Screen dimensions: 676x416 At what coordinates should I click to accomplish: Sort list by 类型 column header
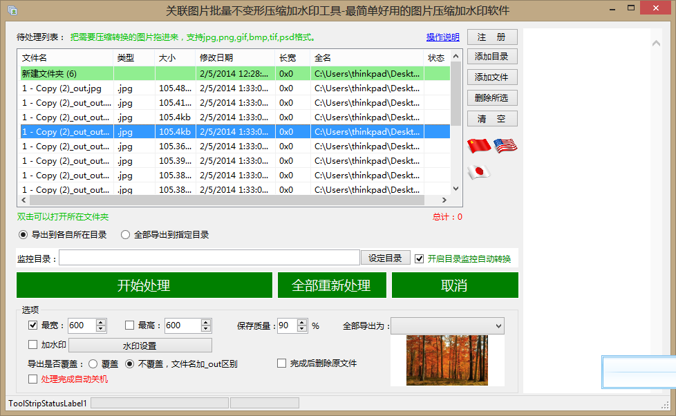coord(133,58)
